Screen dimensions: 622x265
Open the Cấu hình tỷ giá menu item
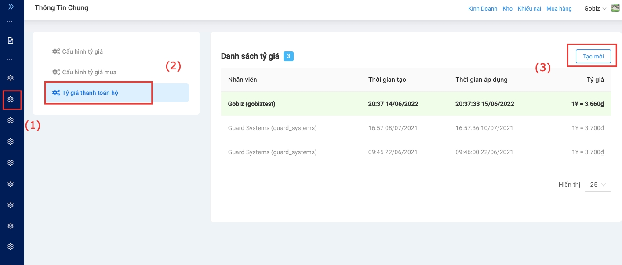click(x=82, y=51)
